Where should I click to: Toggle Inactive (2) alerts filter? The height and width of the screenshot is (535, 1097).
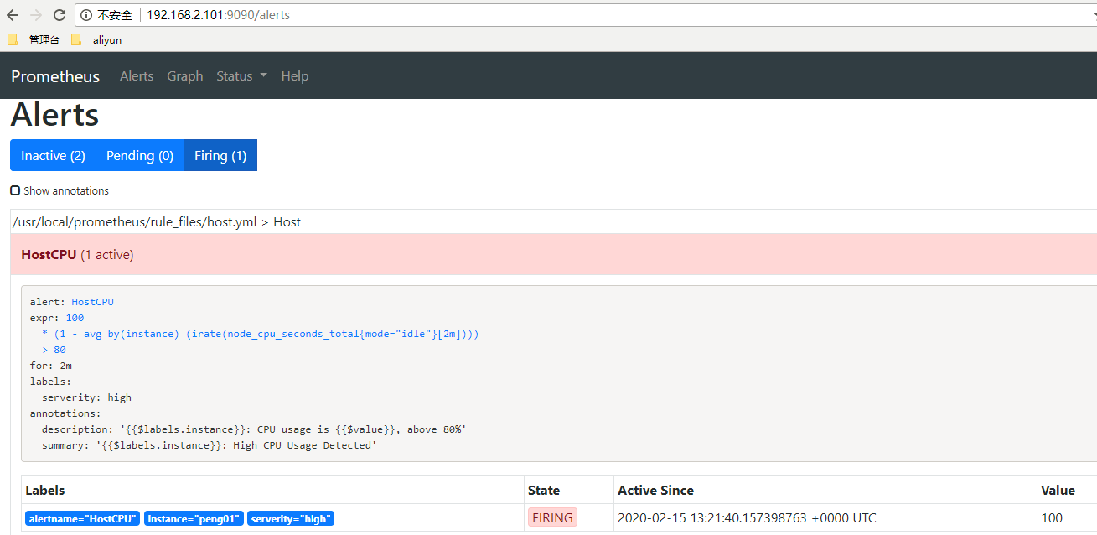(53, 155)
